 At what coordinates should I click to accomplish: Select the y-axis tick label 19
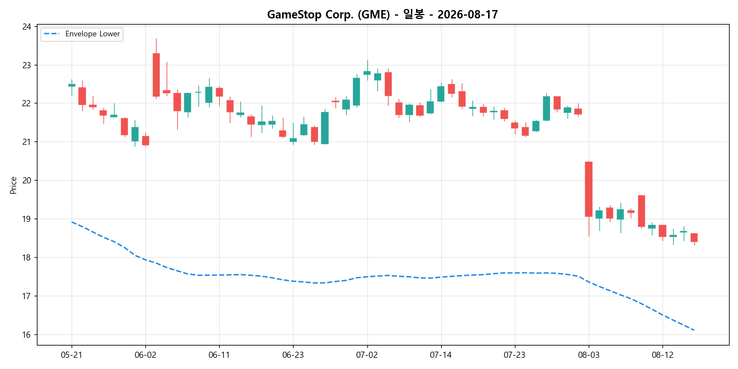click(26, 219)
